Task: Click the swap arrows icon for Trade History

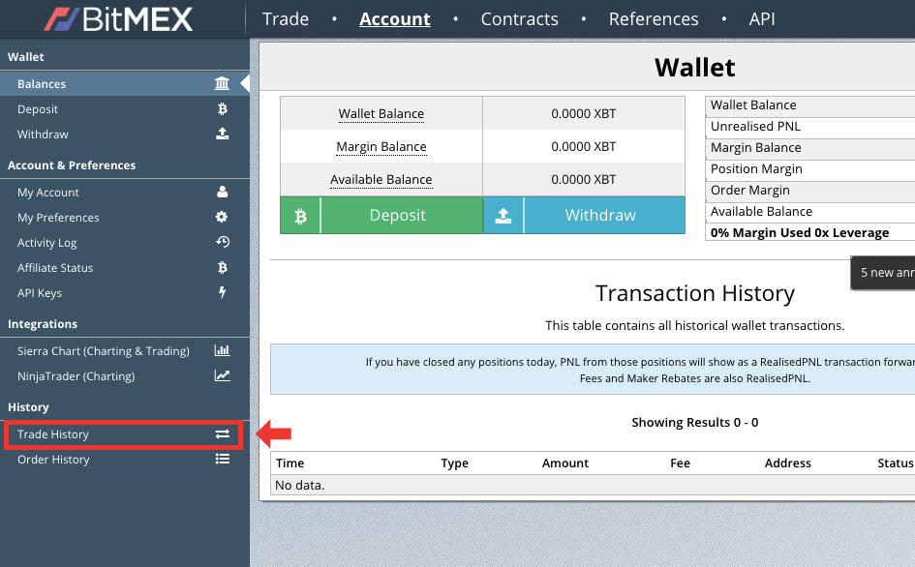Action: point(222,434)
